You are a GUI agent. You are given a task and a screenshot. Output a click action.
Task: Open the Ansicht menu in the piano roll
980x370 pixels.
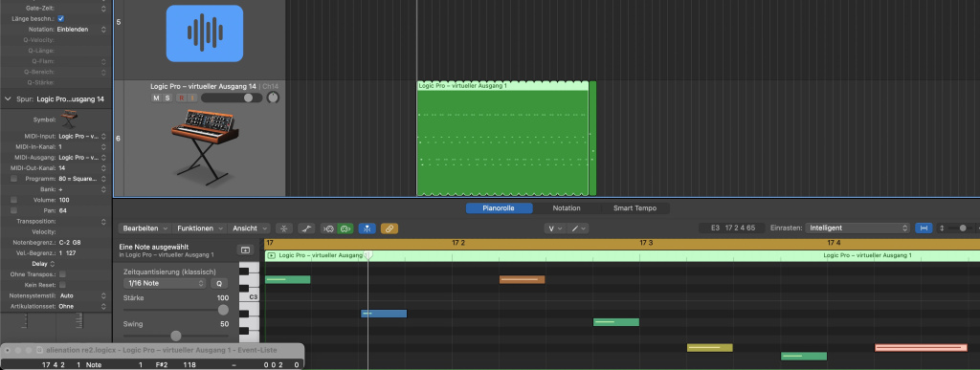(x=250, y=229)
